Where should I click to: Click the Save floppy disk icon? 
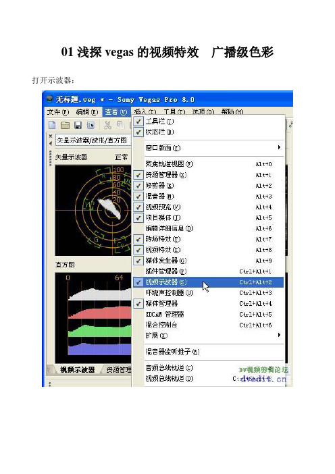pos(78,125)
